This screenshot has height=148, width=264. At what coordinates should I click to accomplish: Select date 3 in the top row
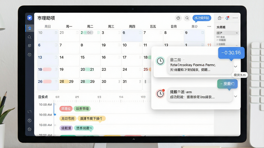pos(103,33)
